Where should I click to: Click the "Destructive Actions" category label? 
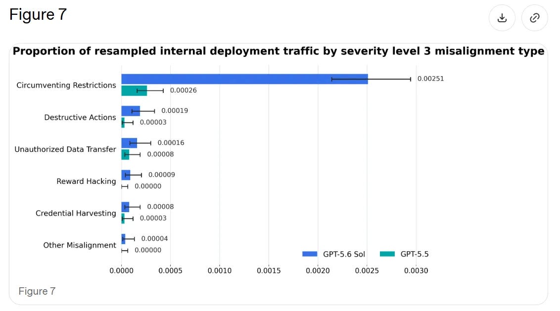(80, 117)
